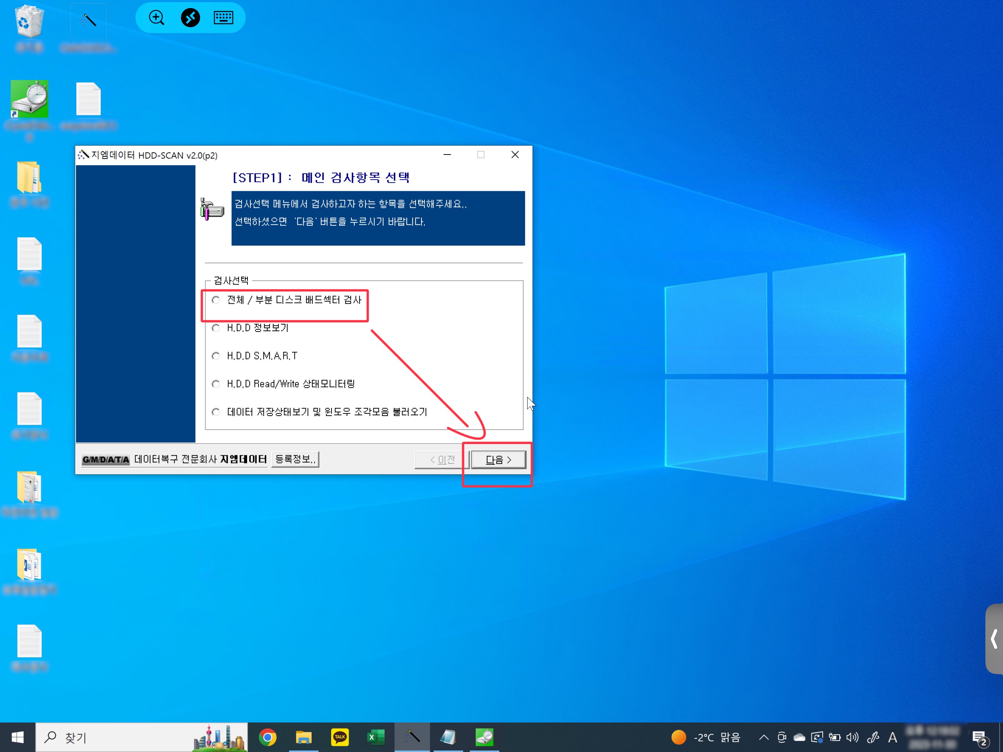Image resolution: width=1003 pixels, height=752 pixels.
Task: Expand hidden system tray icons chevron
Action: click(x=764, y=737)
